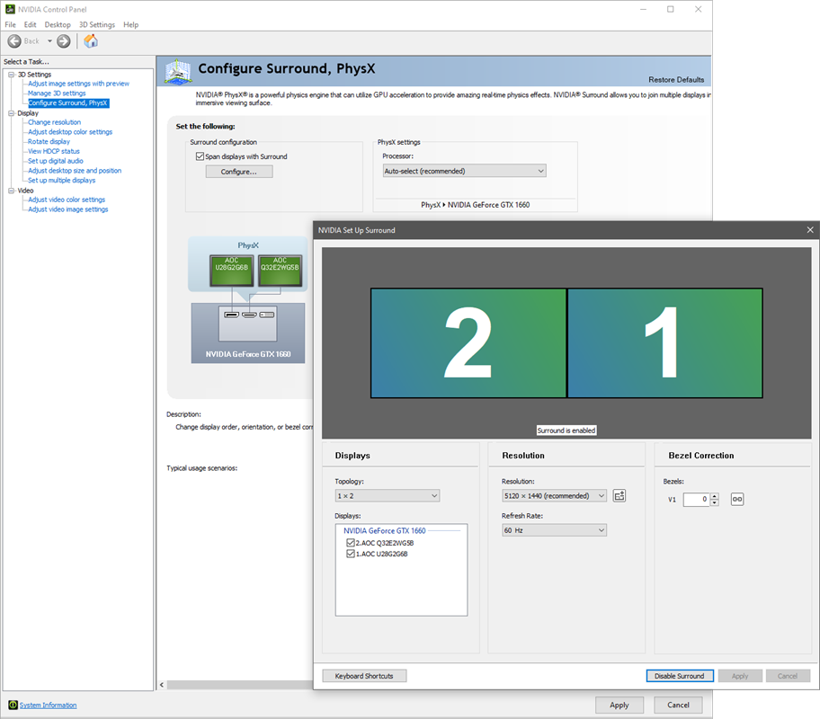Open the 3D Settings menu
This screenshot has height=719, width=820.
pos(97,24)
